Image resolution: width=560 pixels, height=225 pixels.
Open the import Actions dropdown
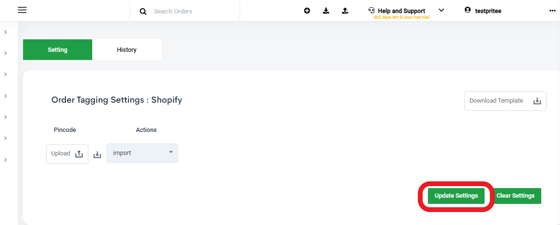coord(142,154)
